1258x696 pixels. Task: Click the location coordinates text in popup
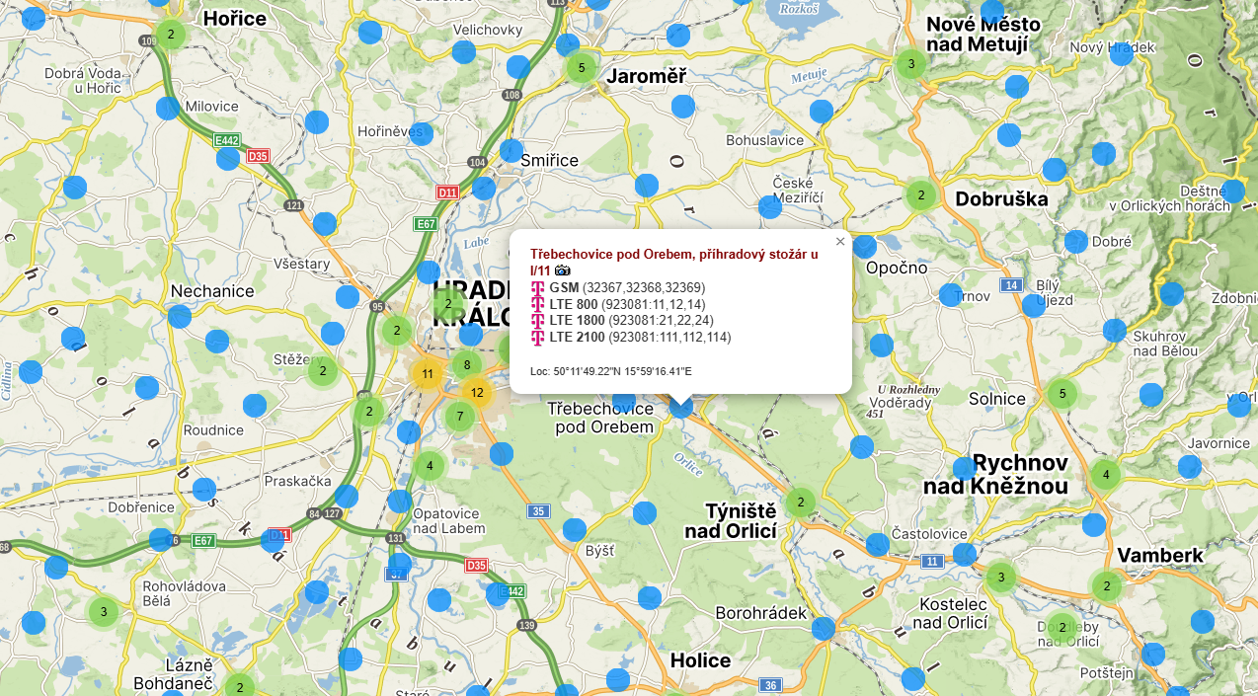point(610,372)
